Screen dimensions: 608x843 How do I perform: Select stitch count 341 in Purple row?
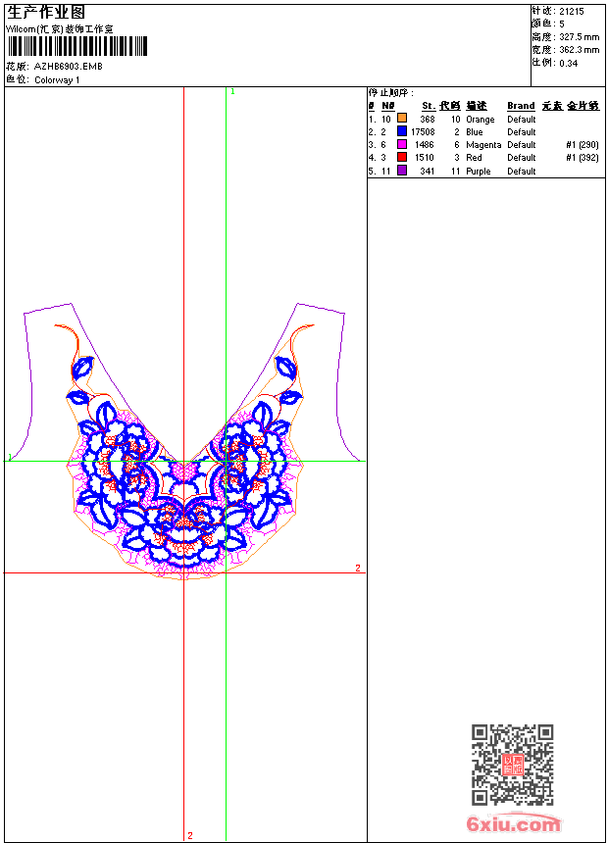[428, 172]
